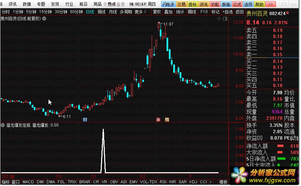Toggle the side panel layout icon
This screenshot has width=301, height=186.
[225, 18]
